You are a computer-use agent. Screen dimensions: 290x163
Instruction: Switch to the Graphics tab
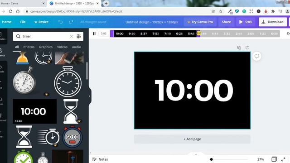(46, 47)
